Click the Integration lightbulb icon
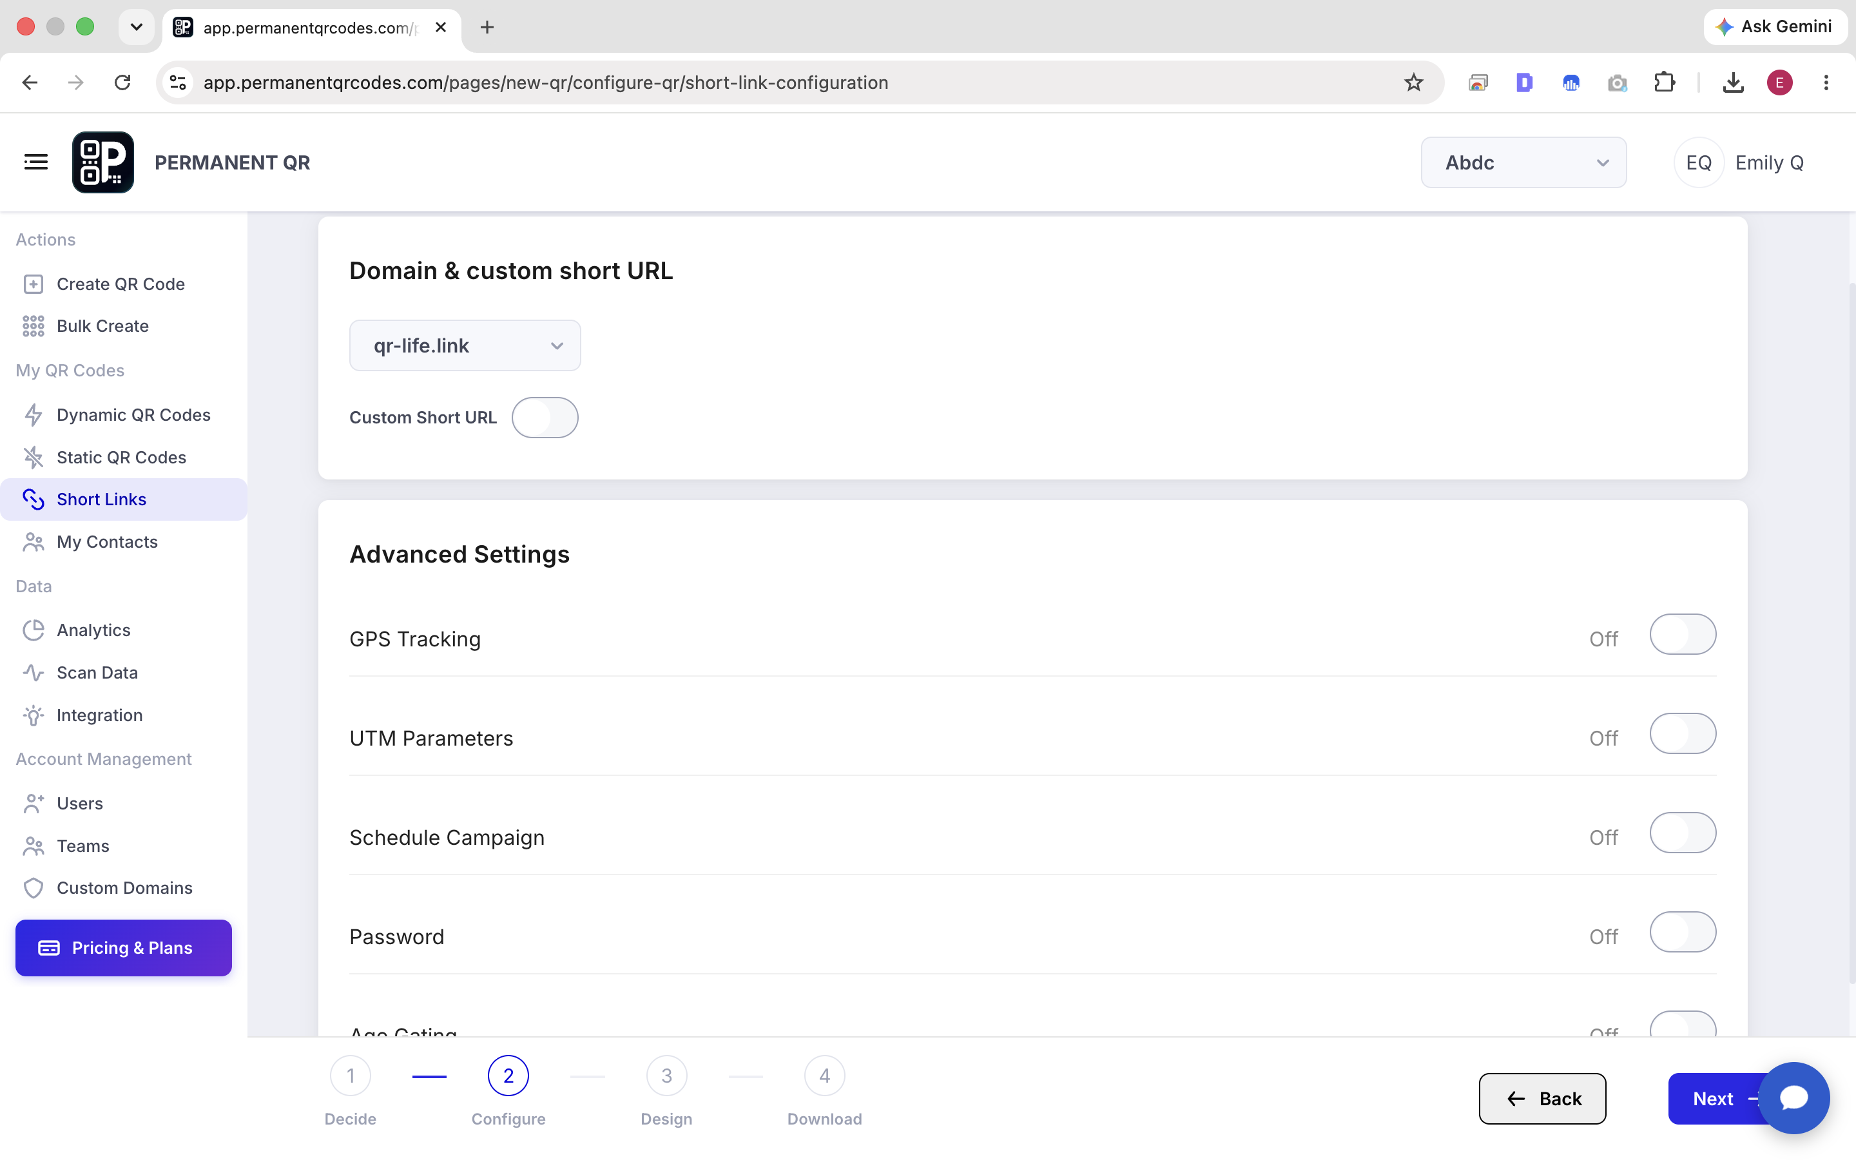The width and height of the screenshot is (1856, 1160). coord(33,715)
